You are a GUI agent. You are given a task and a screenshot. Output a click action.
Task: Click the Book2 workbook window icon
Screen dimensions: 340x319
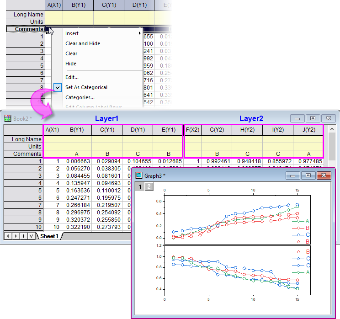click(x=8, y=118)
